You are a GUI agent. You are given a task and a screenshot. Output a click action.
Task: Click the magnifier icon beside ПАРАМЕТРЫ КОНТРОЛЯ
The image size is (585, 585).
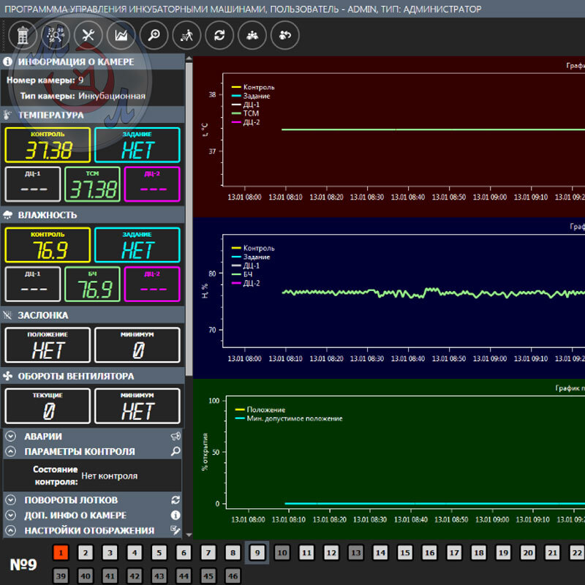[175, 451]
